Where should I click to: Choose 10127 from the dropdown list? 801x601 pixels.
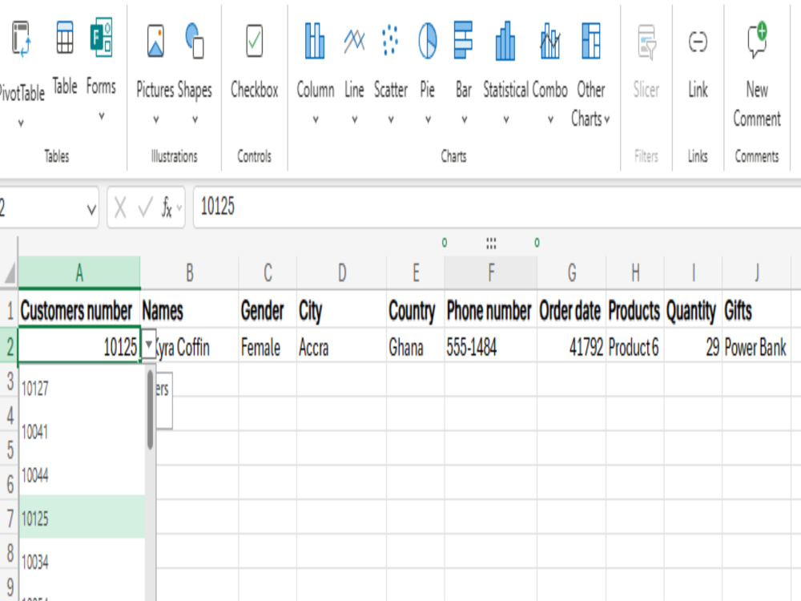[x=82, y=388]
